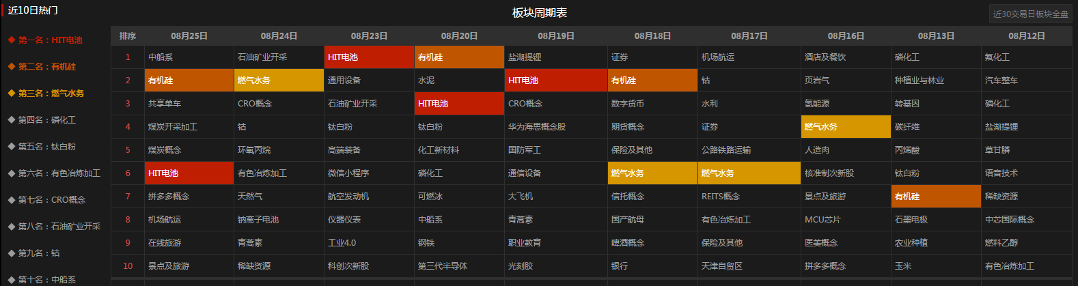Click the 排序 column header
The image size is (1078, 286).
pos(128,36)
